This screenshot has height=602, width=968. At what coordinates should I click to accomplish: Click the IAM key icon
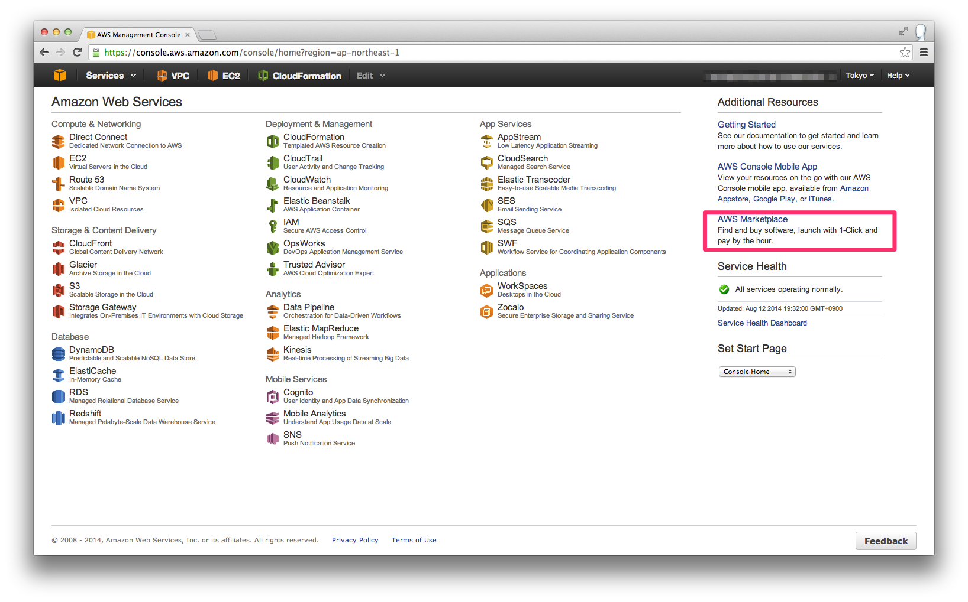point(272,227)
